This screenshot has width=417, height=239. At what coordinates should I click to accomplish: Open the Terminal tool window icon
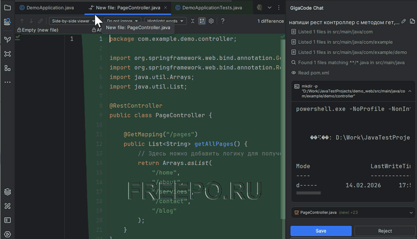click(x=7, y=220)
